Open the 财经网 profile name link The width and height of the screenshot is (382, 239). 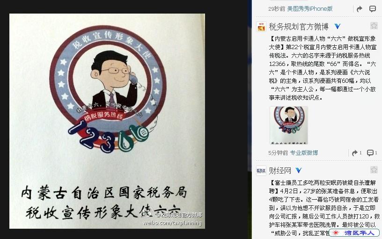[x=280, y=171]
